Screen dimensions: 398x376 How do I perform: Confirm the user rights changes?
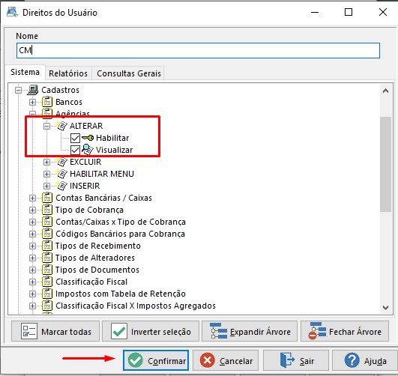tap(156, 360)
